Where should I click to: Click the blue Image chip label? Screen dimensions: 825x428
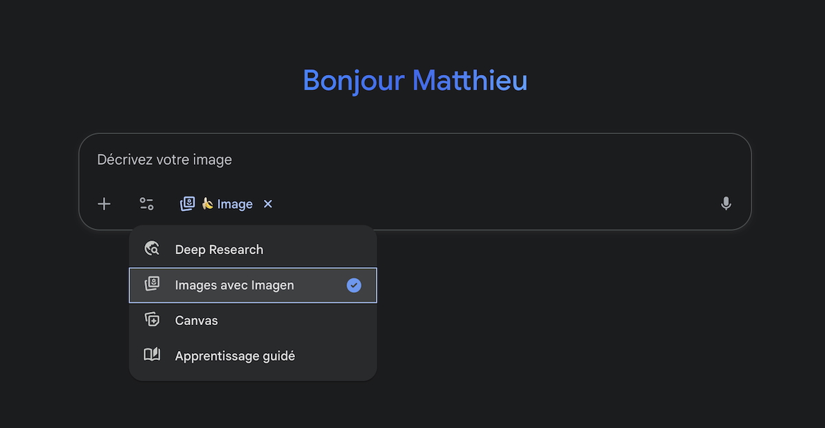pos(235,204)
